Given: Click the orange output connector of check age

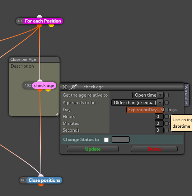Looking at the screenshot, I should coord(40,90).
